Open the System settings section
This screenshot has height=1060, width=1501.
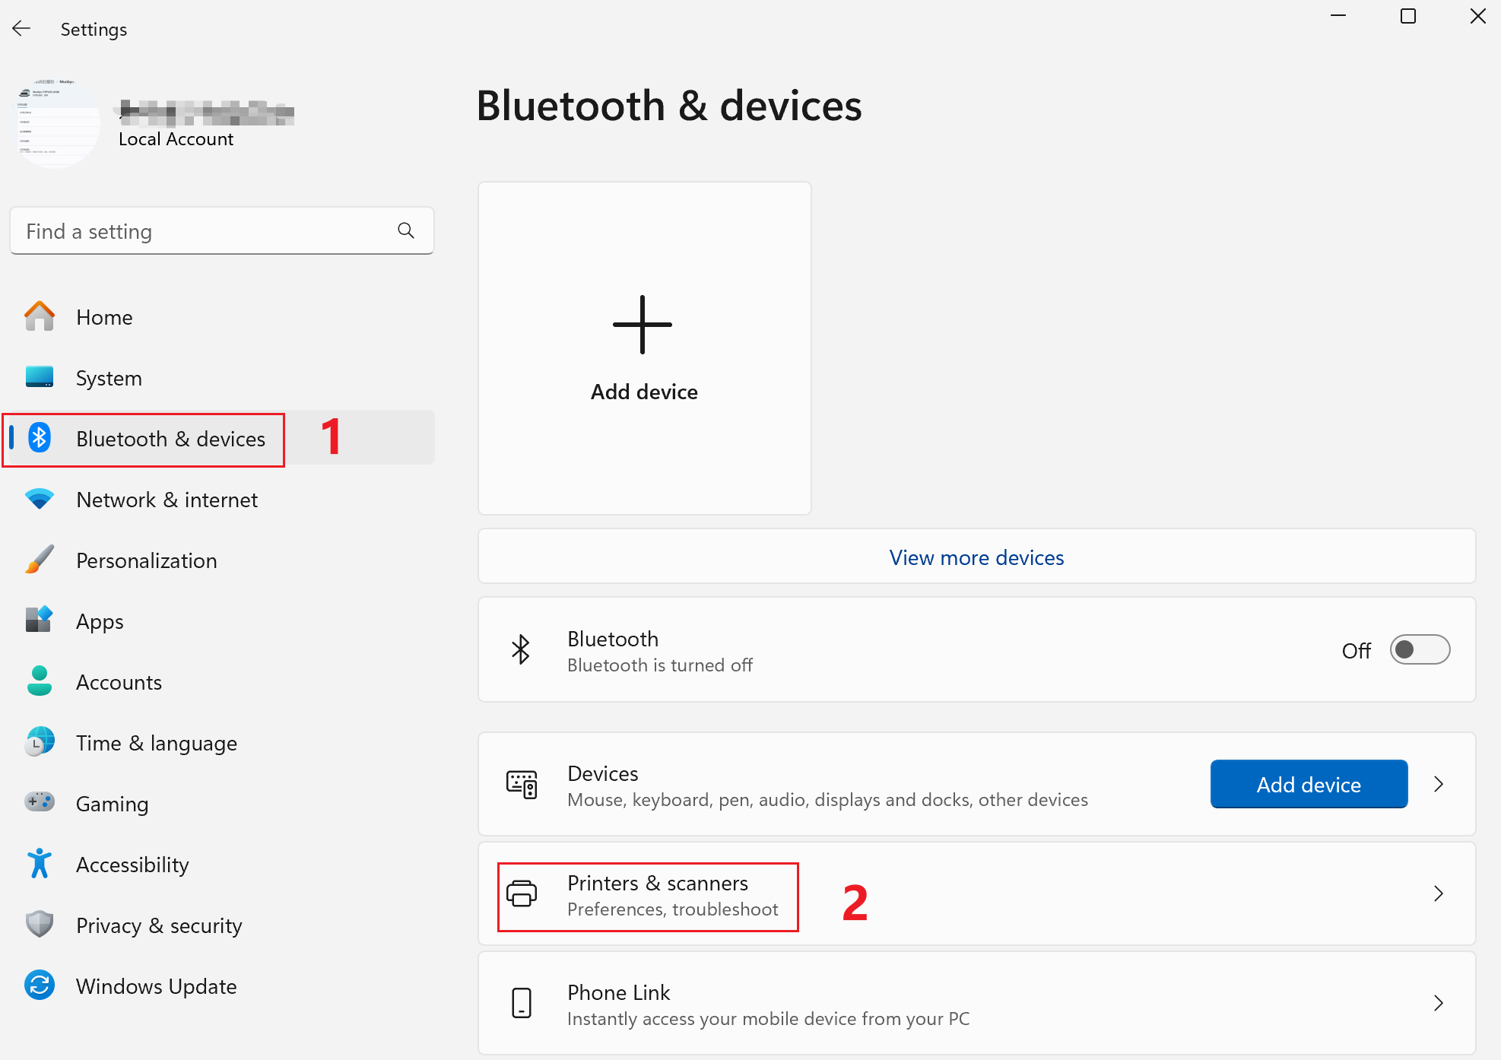109,378
